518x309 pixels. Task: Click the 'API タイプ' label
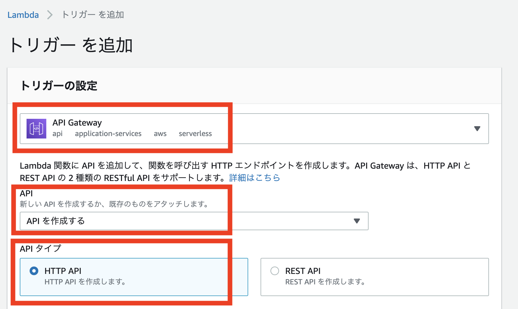click(x=40, y=248)
